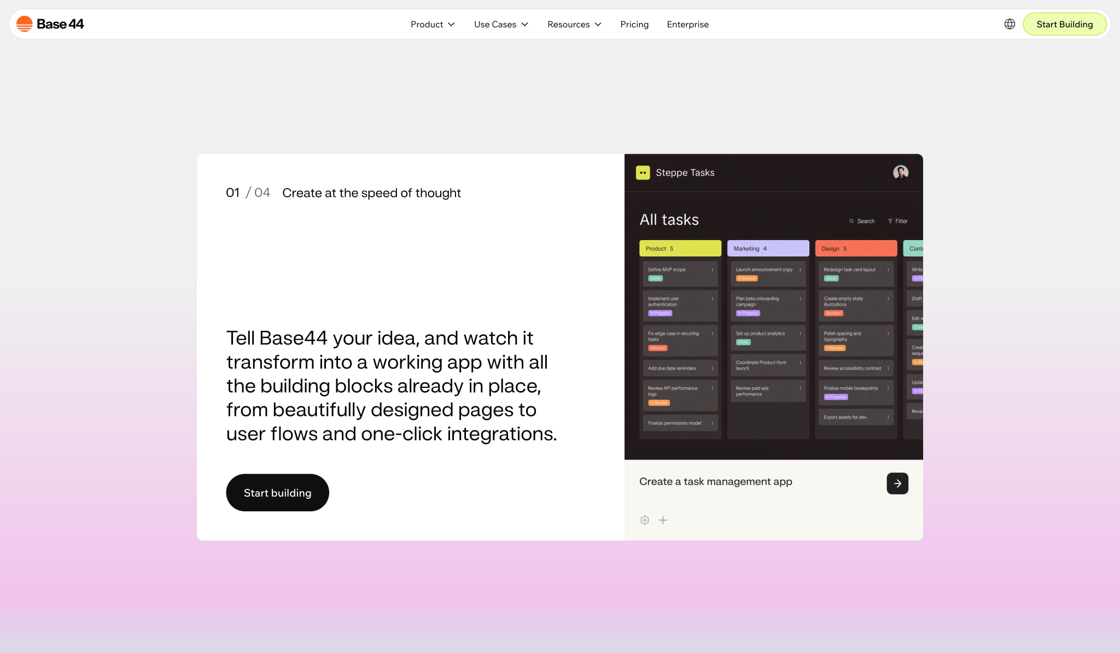This screenshot has height=653, width=1120.
Task: Click the In Review tag on Launch announcement copy
Action: (746, 278)
